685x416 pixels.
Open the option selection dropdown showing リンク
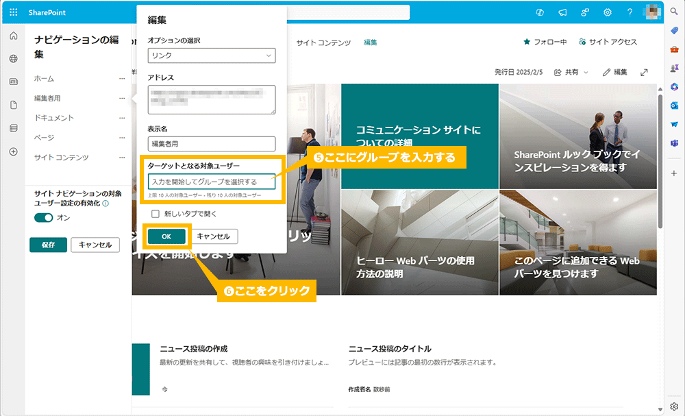212,56
